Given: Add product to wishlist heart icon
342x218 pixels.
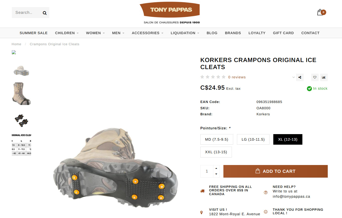Looking at the screenshot, I should 315,77.
